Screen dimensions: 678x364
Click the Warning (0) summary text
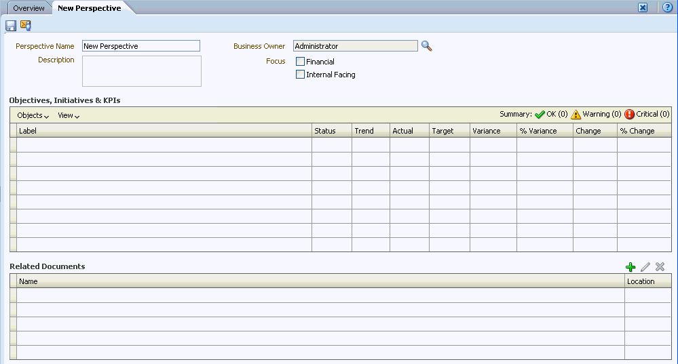pos(602,114)
